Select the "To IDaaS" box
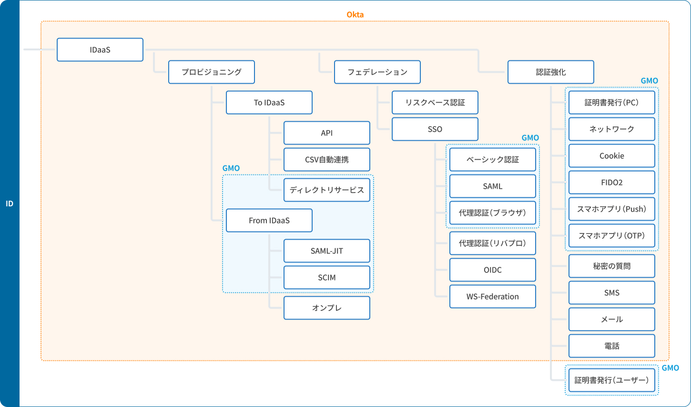The width and height of the screenshot is (691, 407). point(269,103)
